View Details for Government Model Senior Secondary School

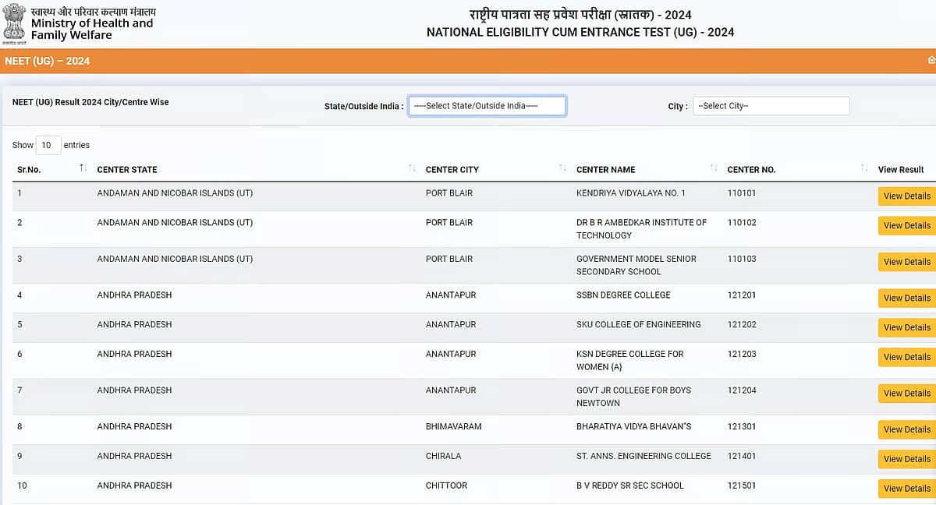tap(906, 262)
